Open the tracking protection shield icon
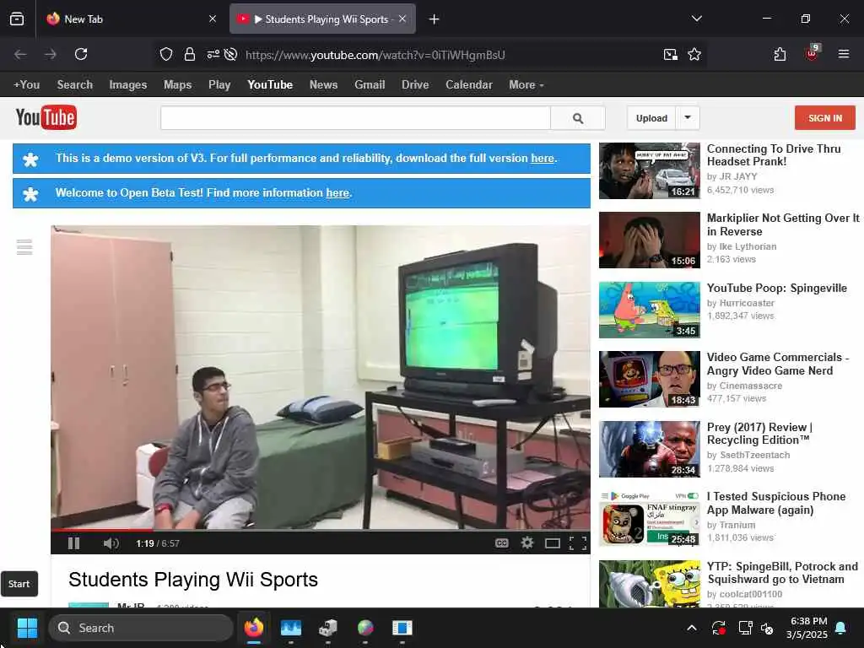The width and height of the screenshot is (864, 648). (166, 54)
